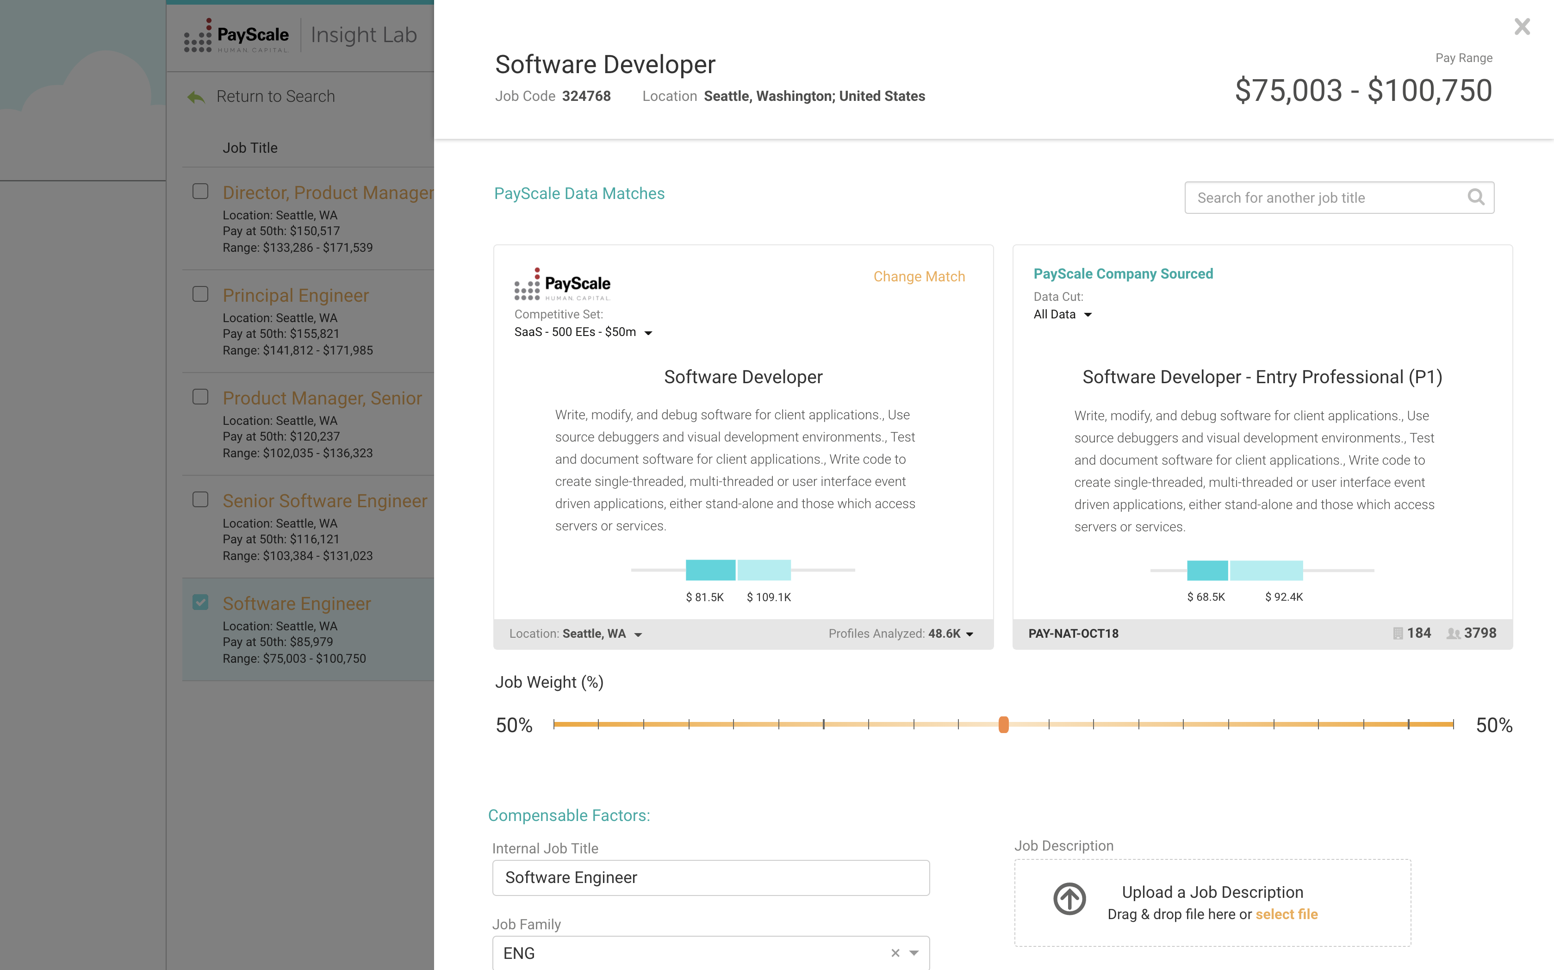Open the Location Seattle, WA dropdown
Screen dimensions: 1554x970
click(575, 634)
